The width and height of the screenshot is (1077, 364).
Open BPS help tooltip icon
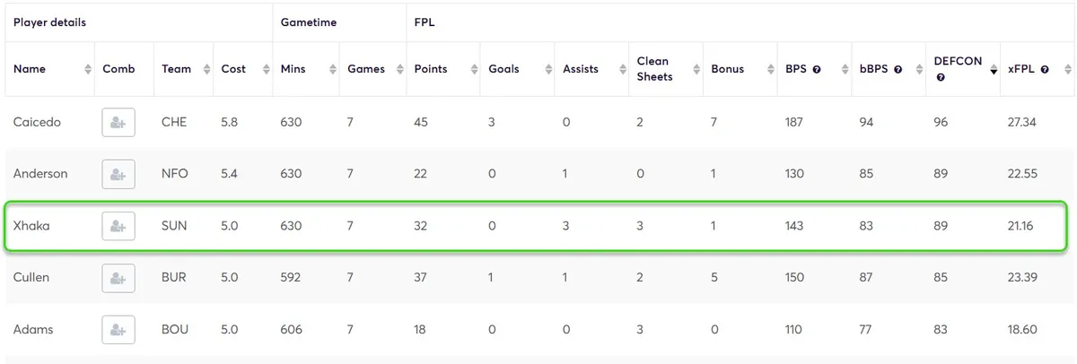(817, 70)
